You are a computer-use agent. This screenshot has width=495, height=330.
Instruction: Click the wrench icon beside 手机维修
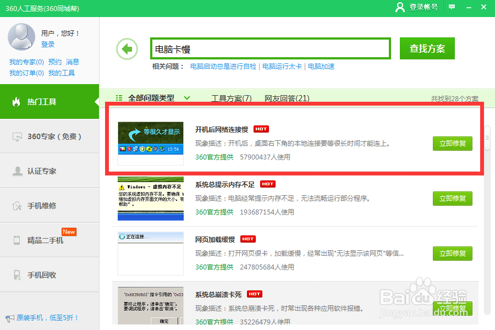tap(16, 206)
